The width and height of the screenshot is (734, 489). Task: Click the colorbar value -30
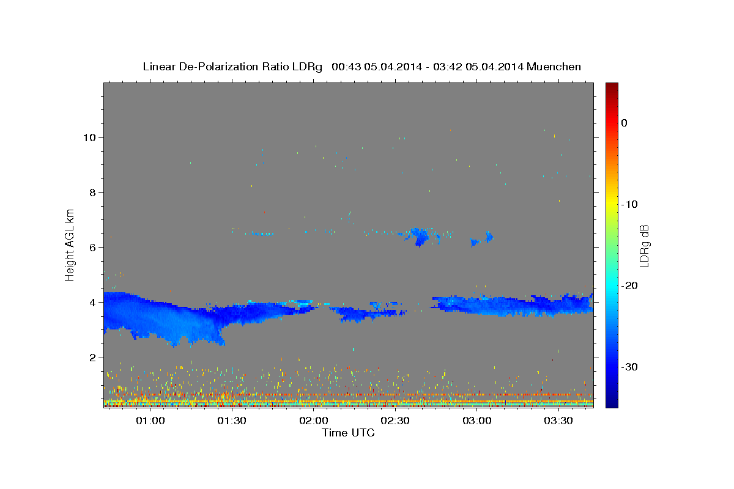pyautogui.click(x=630, y=367)
